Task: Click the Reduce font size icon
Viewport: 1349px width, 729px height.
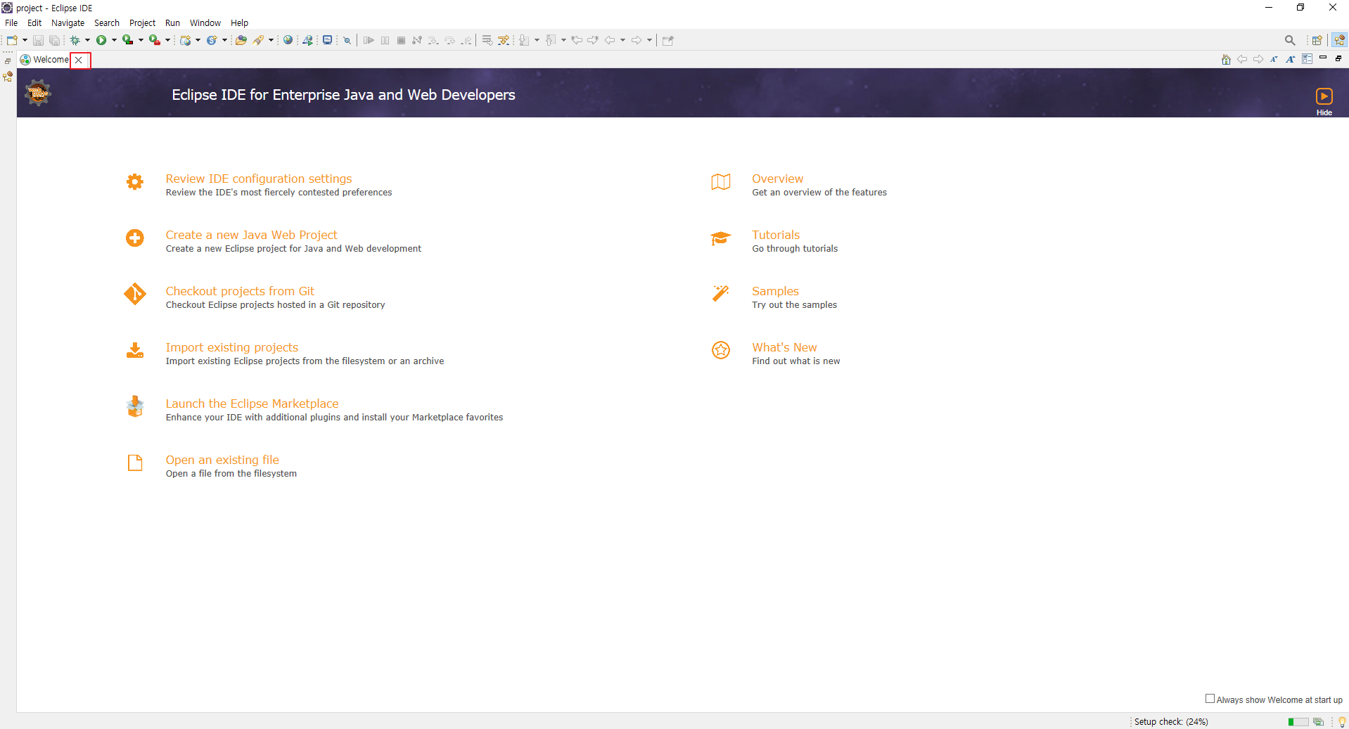Action: point(1274,59)
